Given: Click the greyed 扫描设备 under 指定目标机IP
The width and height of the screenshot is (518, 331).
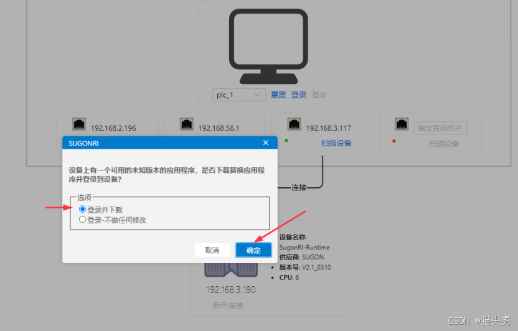Looking at the screenshot, I should [444, 144].
